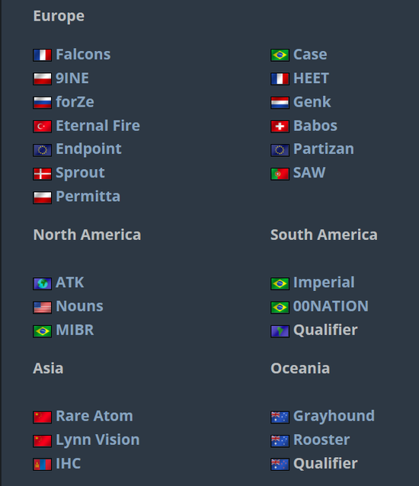Click the Turkish flag next to Eternal Fire
This screenshot has height=486, width=419.
[43, 126]
